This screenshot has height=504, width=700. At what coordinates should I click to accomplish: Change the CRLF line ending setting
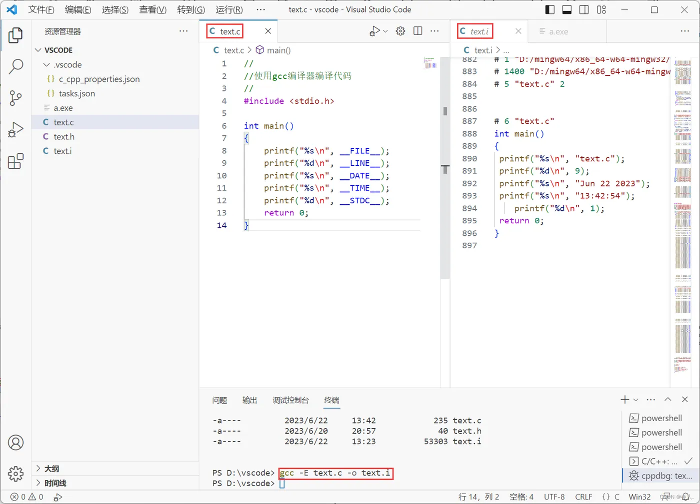[583, 497]
